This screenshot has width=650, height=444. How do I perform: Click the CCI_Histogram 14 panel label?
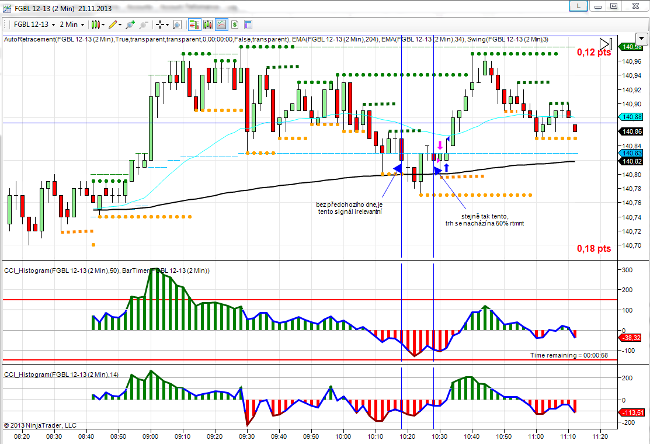[61, 374]
